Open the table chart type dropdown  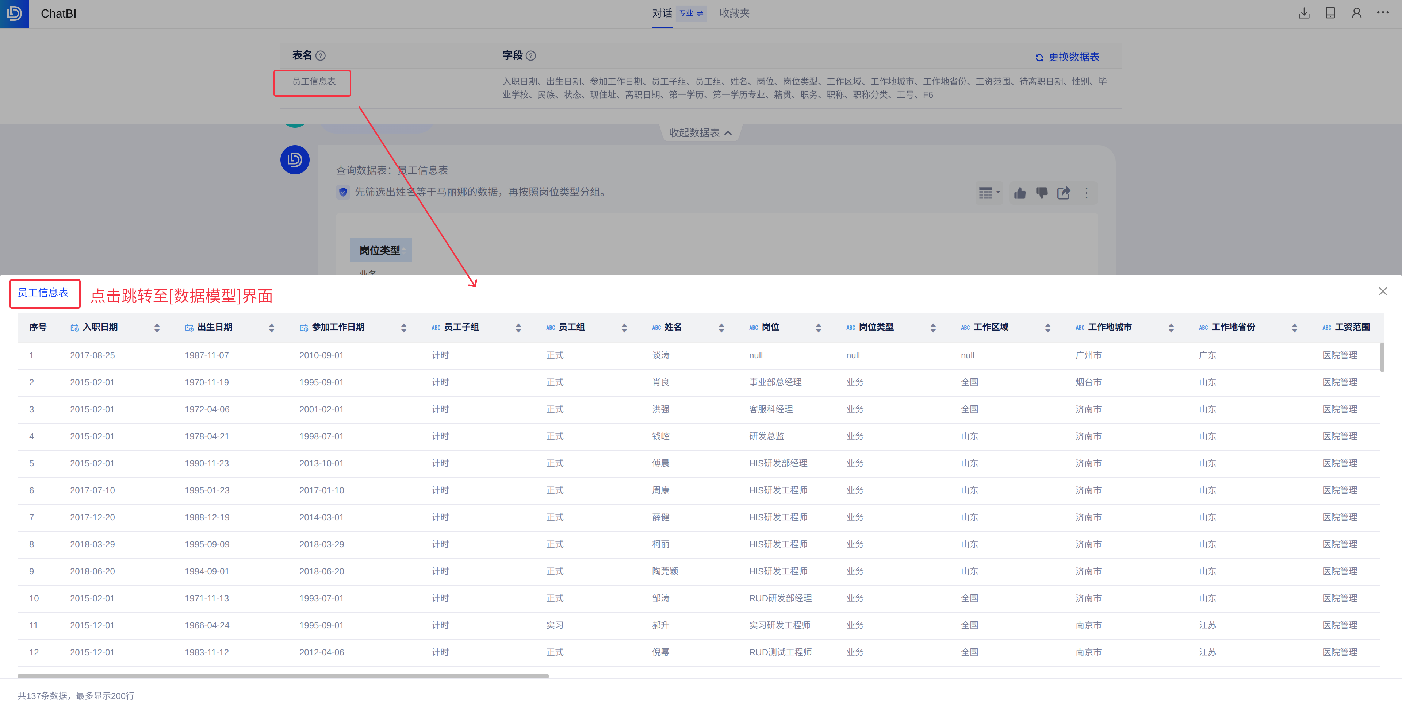pyautogui.click(x=989, y=193)
